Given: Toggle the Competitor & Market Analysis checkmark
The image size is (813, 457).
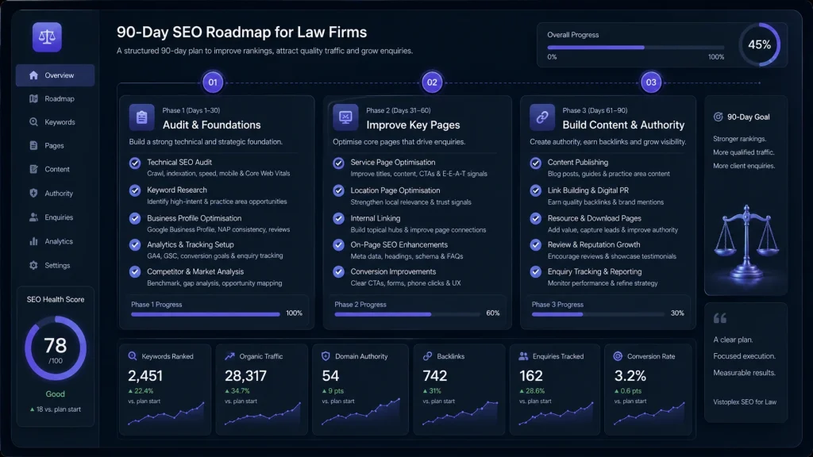Looking at the screenshot, I should [135, 271].
